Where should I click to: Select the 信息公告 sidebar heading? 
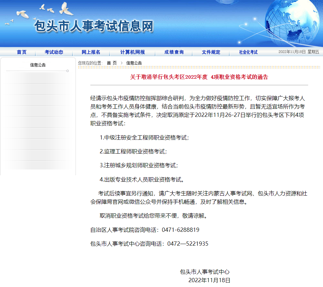coord(38,65)
